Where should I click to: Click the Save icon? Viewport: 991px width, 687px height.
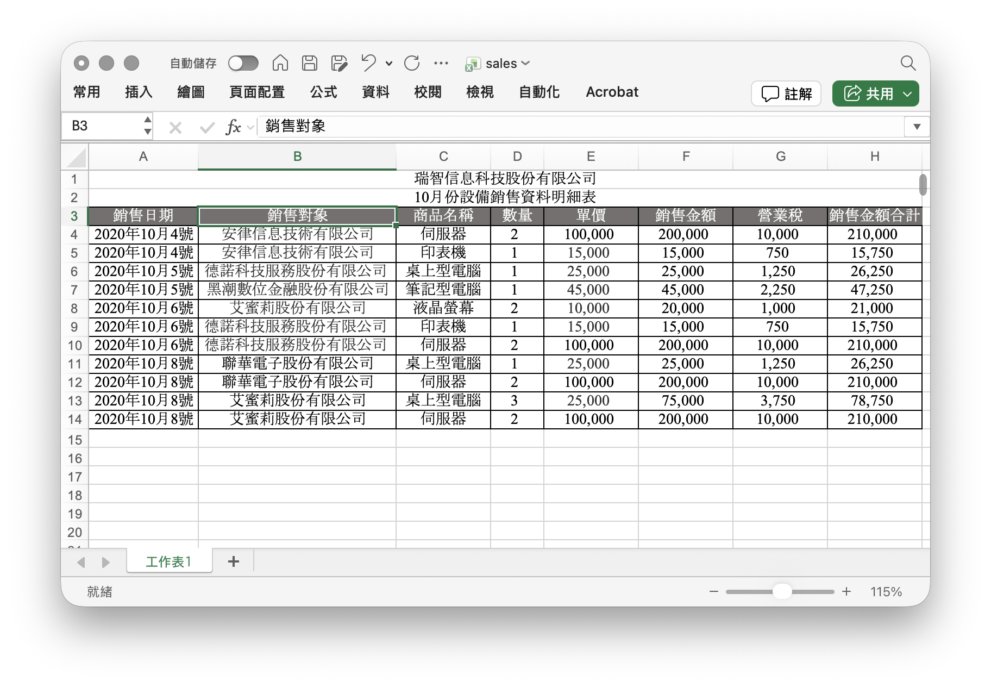click(310, 63)
